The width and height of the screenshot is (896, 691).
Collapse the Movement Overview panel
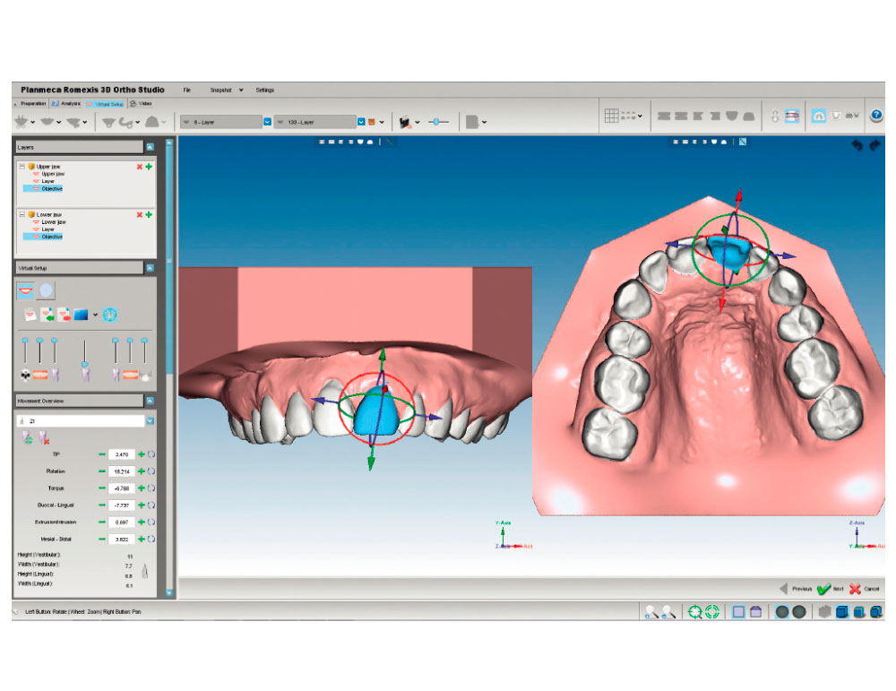pyautogui.click(x=150, y=402)
